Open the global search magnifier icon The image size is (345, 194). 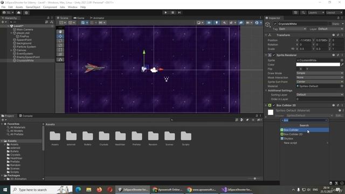point(303,12)
